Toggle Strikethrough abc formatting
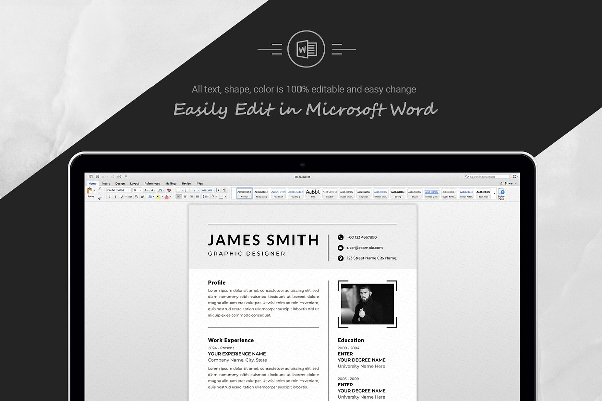This screenshot has height=401, width=602. tap(130, 197)
